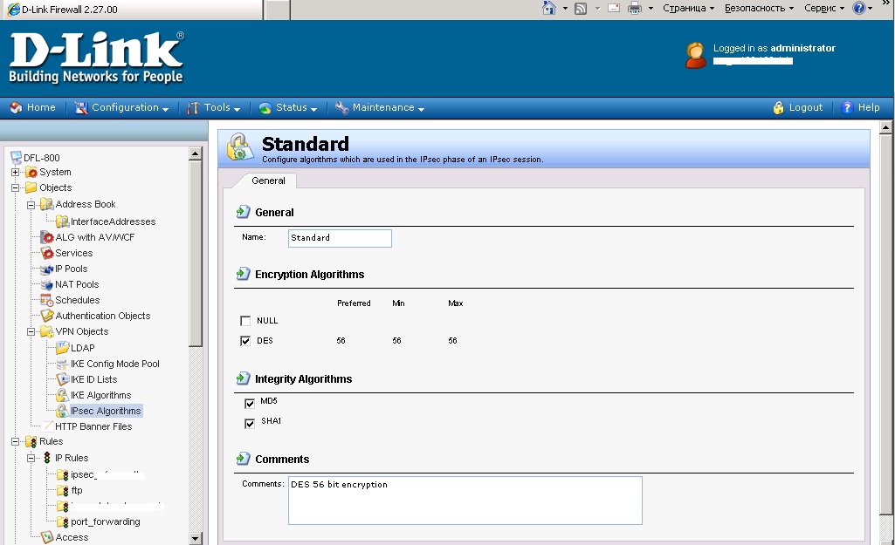The image size is (895, 545).
Task: Select the General tab
Action: point(268,181)
